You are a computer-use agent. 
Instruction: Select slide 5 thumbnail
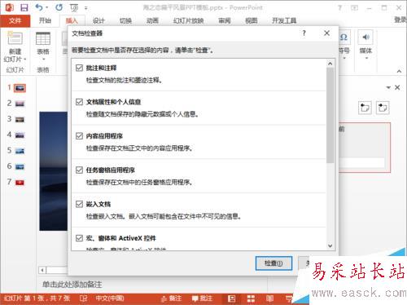click(x=20, y=151)
